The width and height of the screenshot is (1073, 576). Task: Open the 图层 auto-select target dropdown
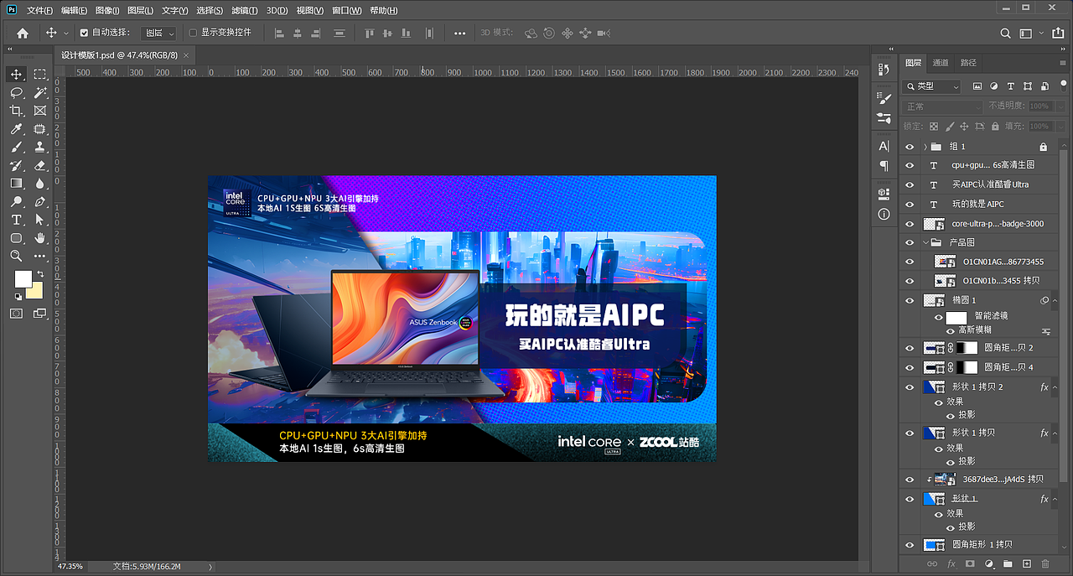[158, 33]
